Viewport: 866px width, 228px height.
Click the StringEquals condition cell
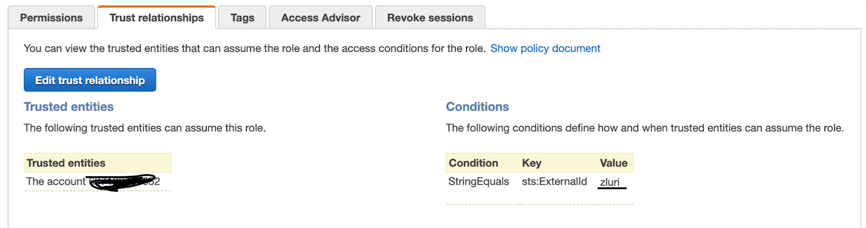tap(478, 182)
